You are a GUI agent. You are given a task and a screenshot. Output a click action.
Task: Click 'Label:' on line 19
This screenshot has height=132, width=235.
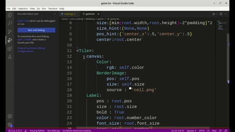(x=94, y=95)
